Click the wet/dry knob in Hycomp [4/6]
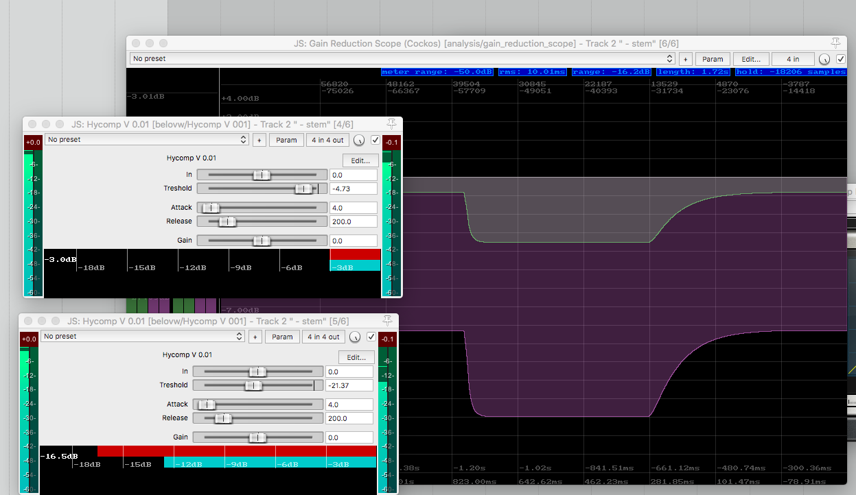The width and height of the screenshot is (856, 495). pos(359,140)
